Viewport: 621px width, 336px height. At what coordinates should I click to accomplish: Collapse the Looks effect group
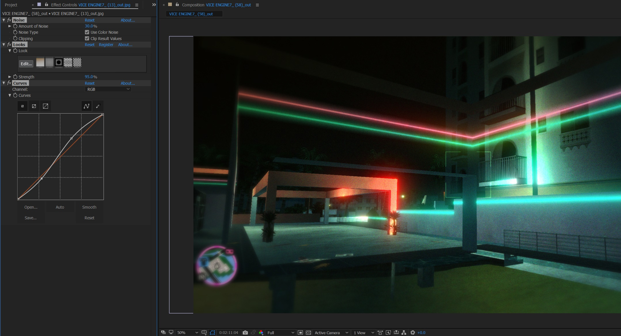[x=4, y=45]
